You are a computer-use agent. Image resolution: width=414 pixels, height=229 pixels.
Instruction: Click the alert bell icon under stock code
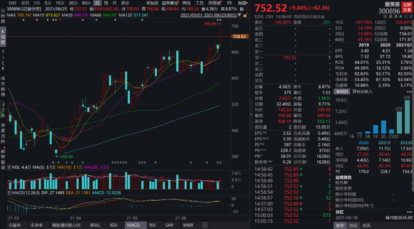tap(406, 16)
